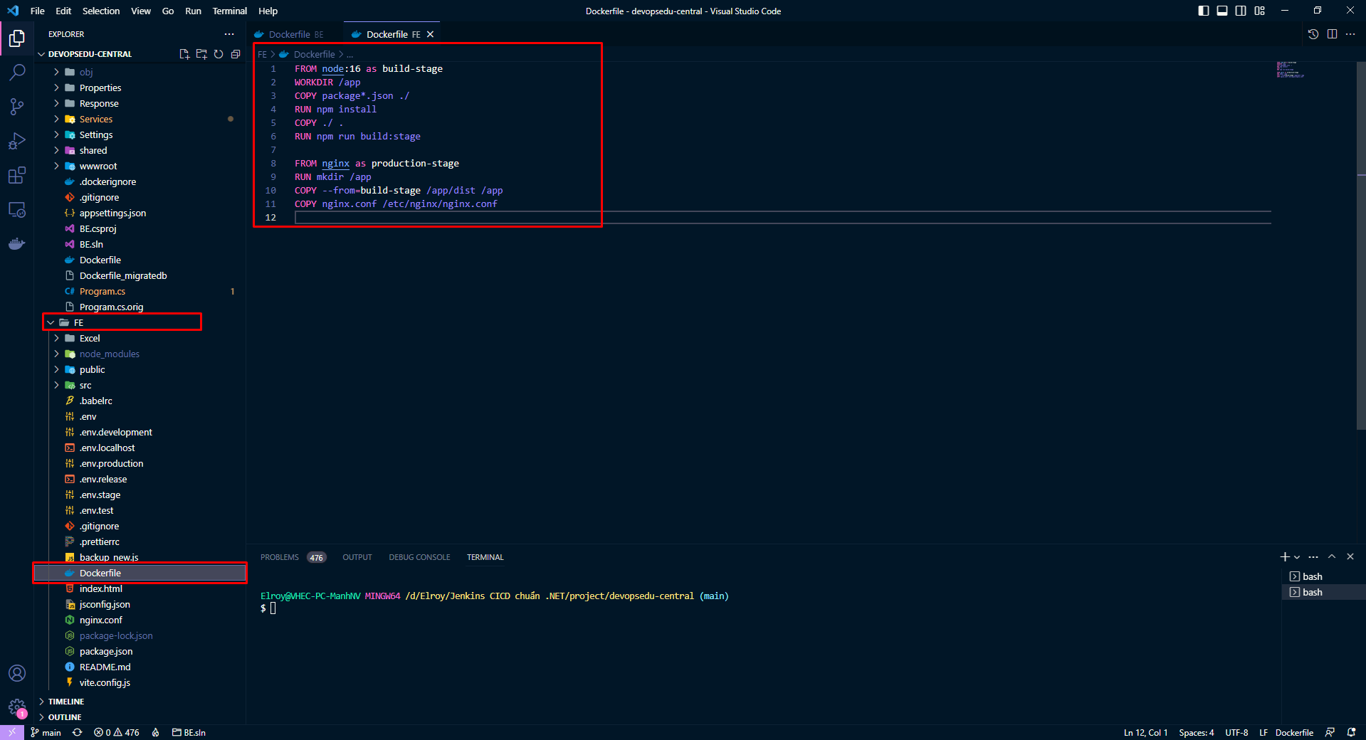Go to line via Ln 12, Col 1
Screen dimensions: 1366x740
tap(1145, 732)
